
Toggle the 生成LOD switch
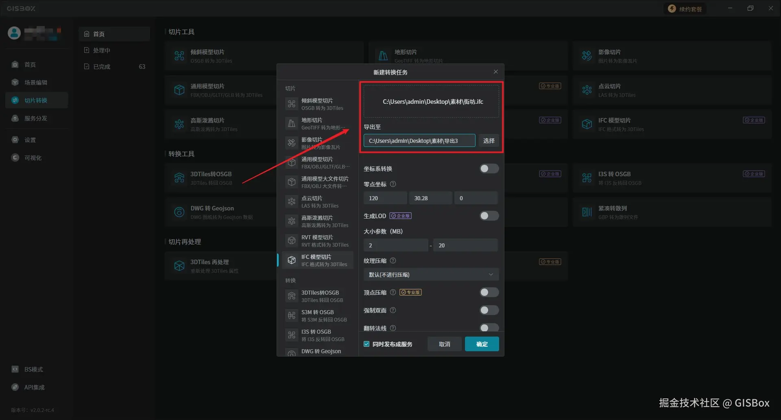point(489,216)
